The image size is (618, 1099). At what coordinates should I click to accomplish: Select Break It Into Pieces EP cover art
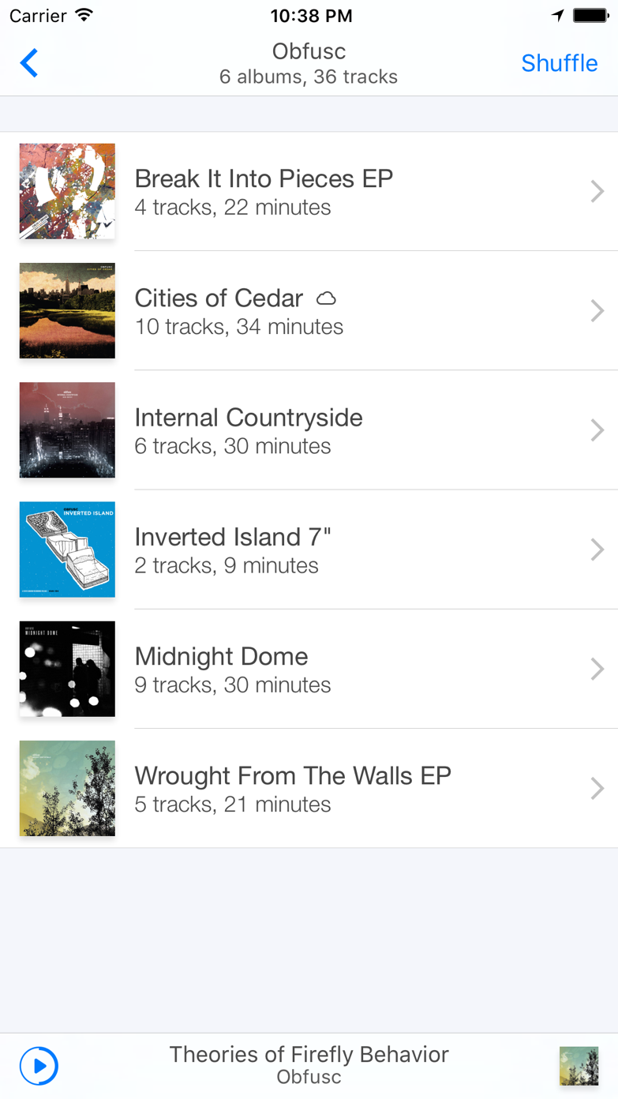[x=67, y=191]
